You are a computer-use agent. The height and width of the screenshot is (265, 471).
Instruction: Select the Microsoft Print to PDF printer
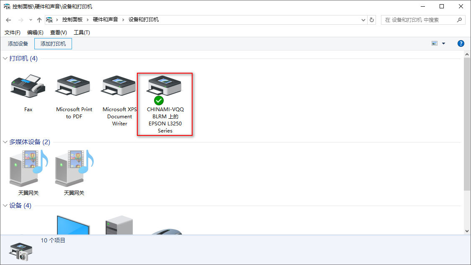[x=74, y=87]
